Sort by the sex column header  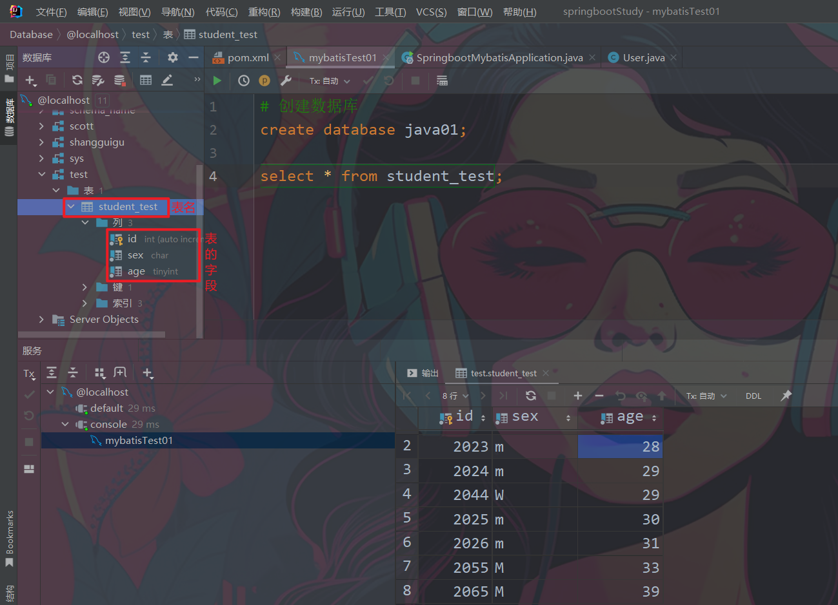tap(535, 418)
